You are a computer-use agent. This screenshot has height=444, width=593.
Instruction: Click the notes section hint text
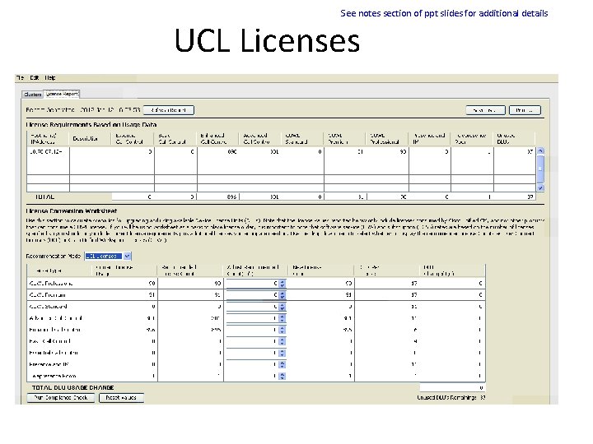click(444, 14)
